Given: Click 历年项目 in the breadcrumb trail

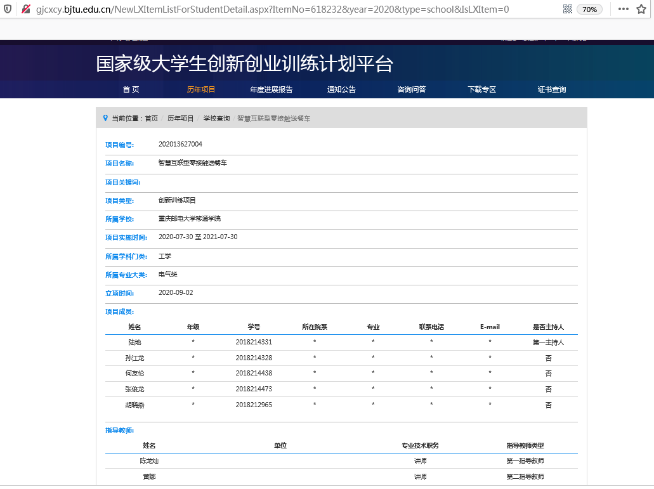Looking at the screenshot, I should (181, 119).
